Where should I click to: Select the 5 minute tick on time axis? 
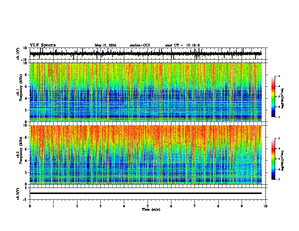click(148, 206)
